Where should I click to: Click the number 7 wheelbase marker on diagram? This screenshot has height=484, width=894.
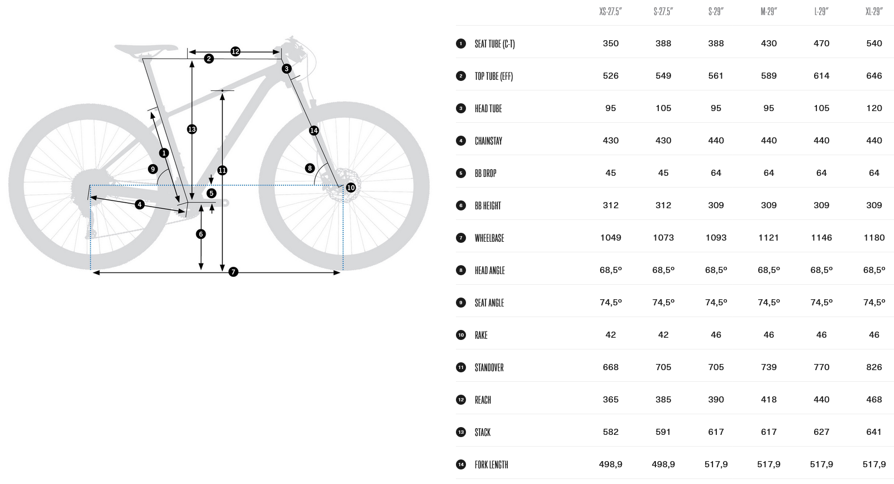click(234, 272)
